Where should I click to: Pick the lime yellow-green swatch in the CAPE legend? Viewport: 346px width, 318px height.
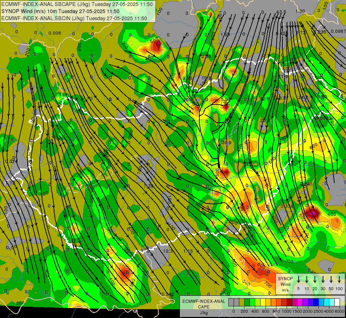[x=258, y=302]
